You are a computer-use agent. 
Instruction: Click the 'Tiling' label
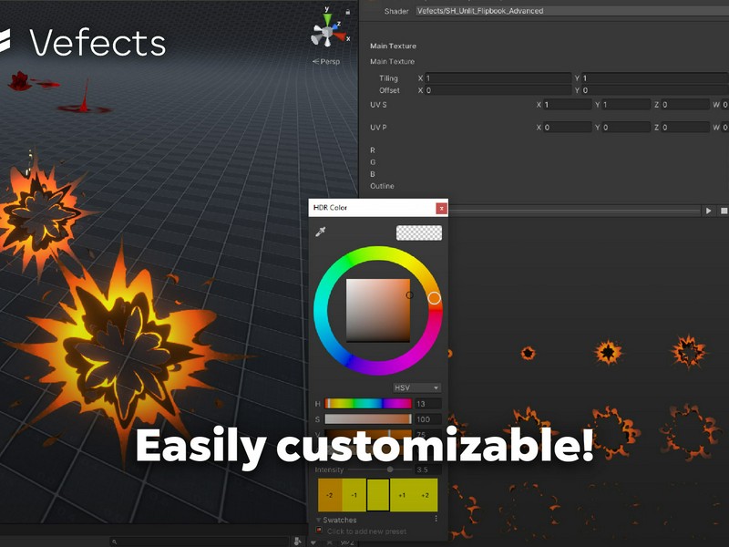click(x=388, y=78)
